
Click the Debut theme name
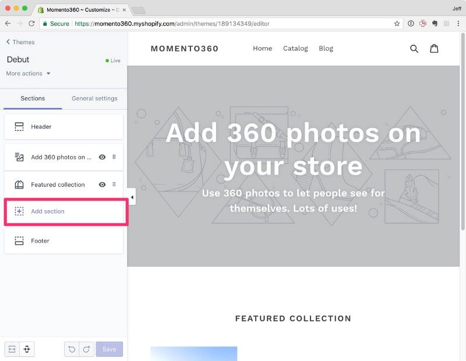(18, 59)
